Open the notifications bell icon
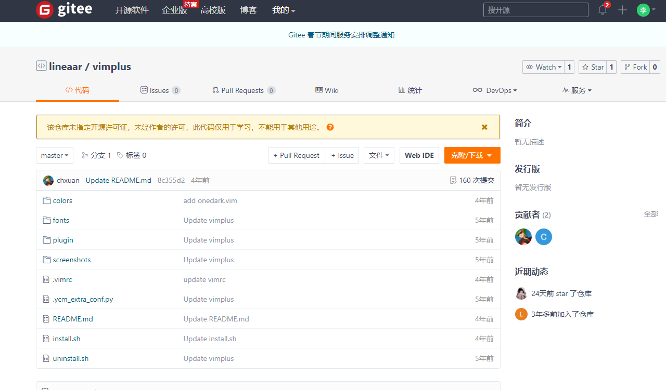The image size is (666, 390). click(602, 10)
